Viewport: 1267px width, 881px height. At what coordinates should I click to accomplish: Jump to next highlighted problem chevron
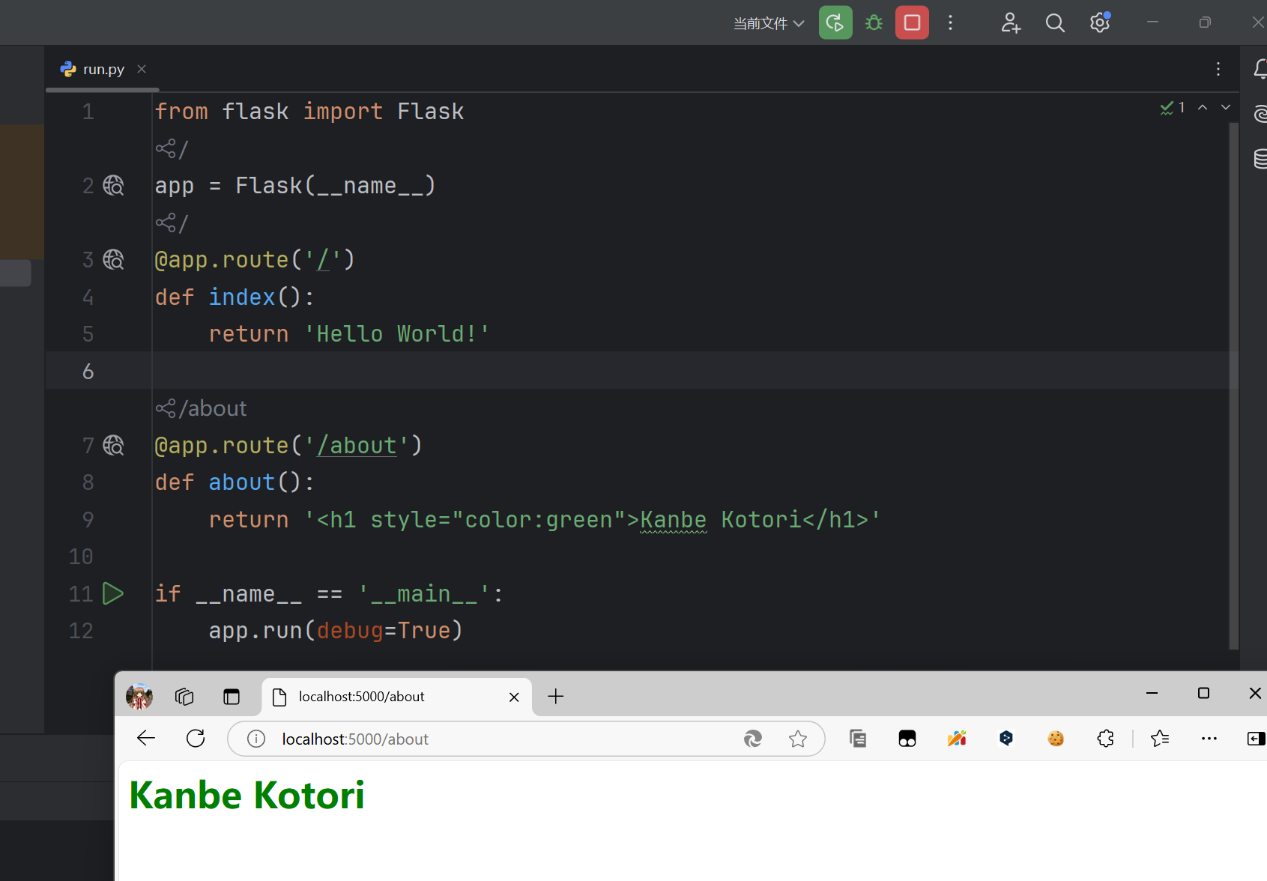coord(1226,107)
